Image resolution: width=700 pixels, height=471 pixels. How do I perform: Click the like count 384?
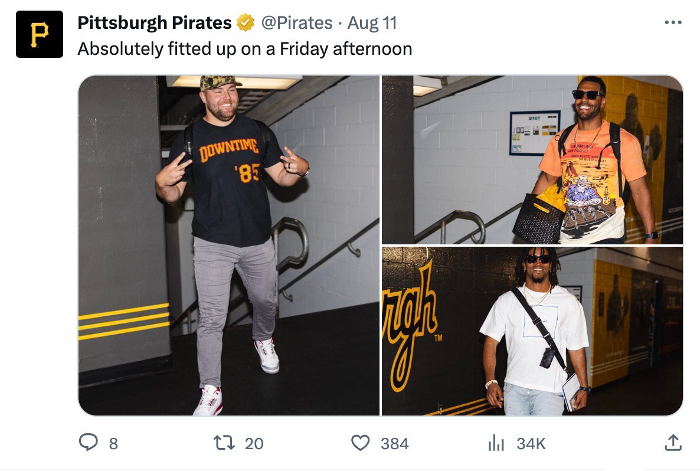click(x=394, y=443)
